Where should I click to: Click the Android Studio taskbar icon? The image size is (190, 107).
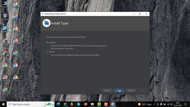[x=113, y=104]
